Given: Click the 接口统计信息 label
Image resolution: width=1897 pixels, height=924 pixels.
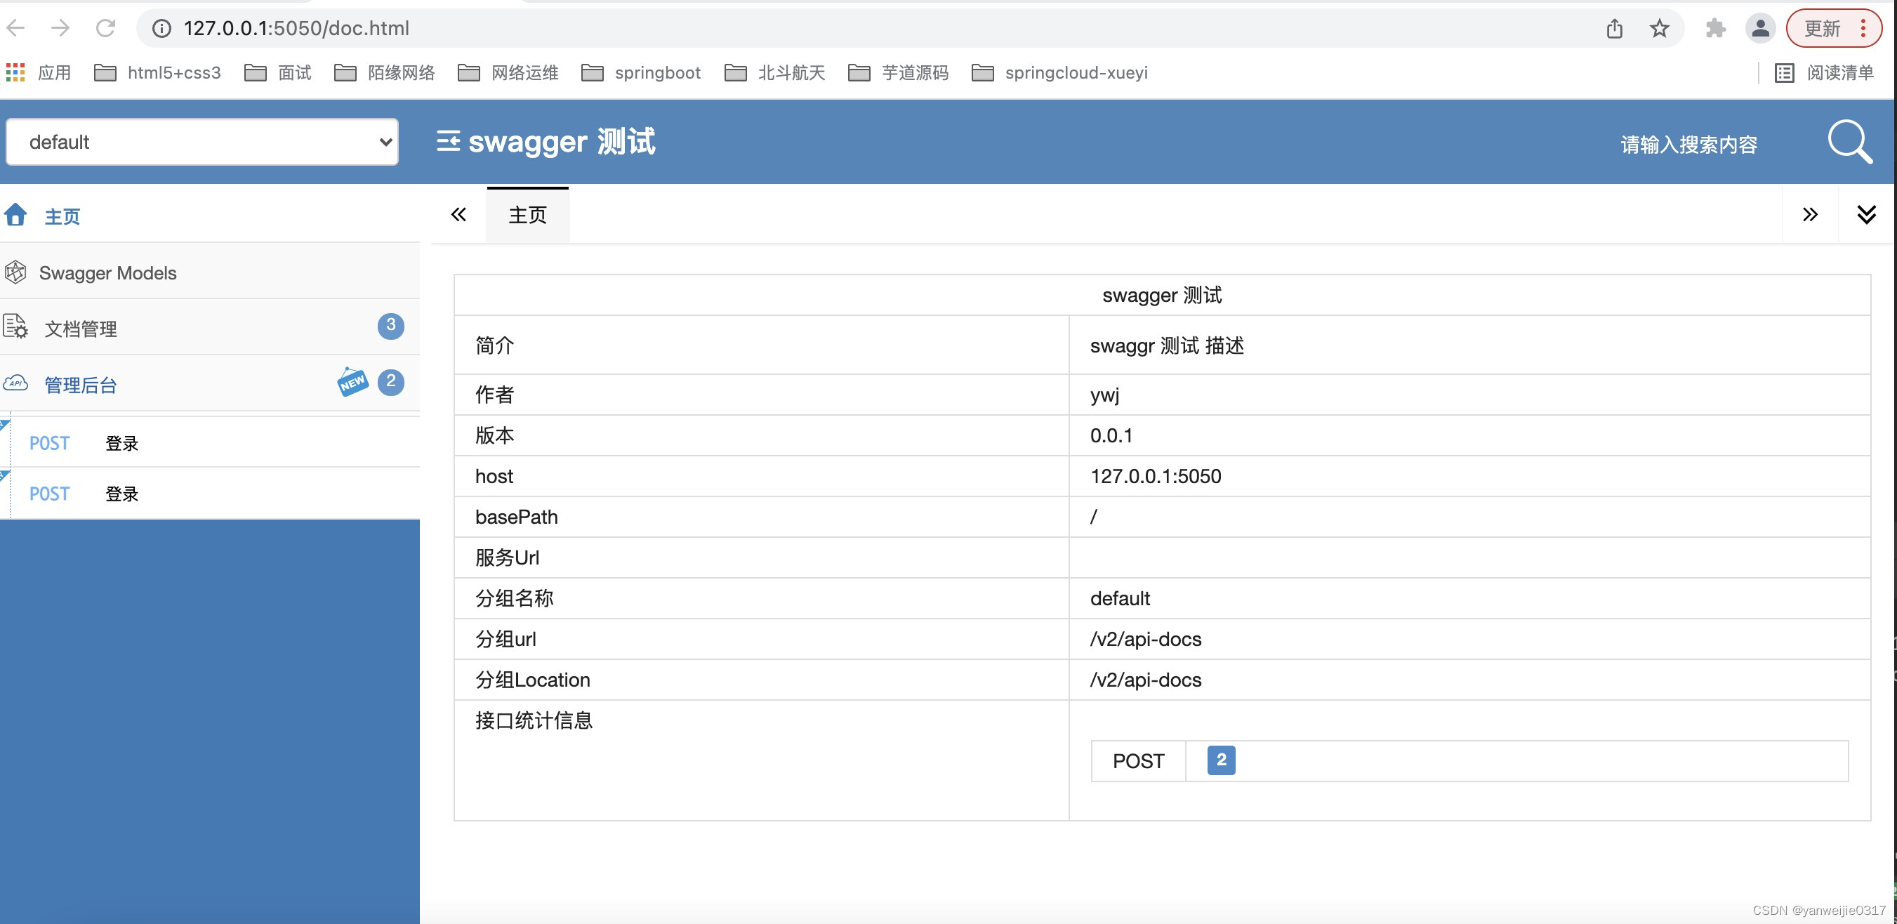Looking at the screenshot, I should click(x=534, y=720).
